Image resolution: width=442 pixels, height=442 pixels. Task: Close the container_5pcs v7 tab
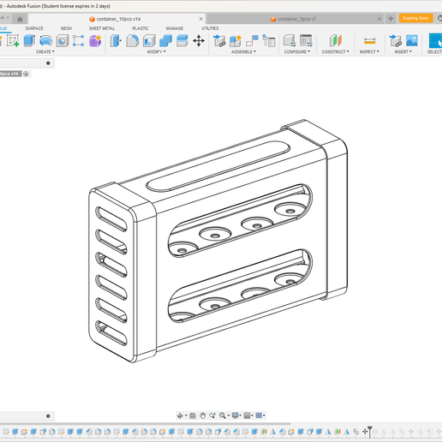point(379,19)
